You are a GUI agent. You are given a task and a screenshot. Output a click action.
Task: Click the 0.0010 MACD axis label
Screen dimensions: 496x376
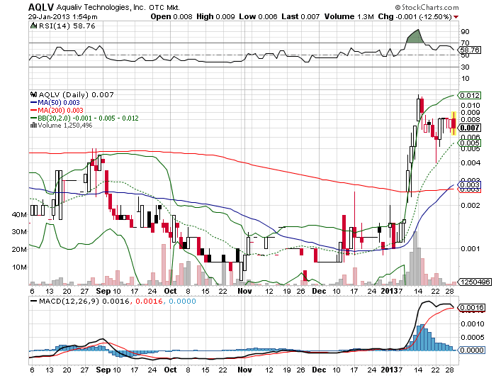(x=473, y=324)
